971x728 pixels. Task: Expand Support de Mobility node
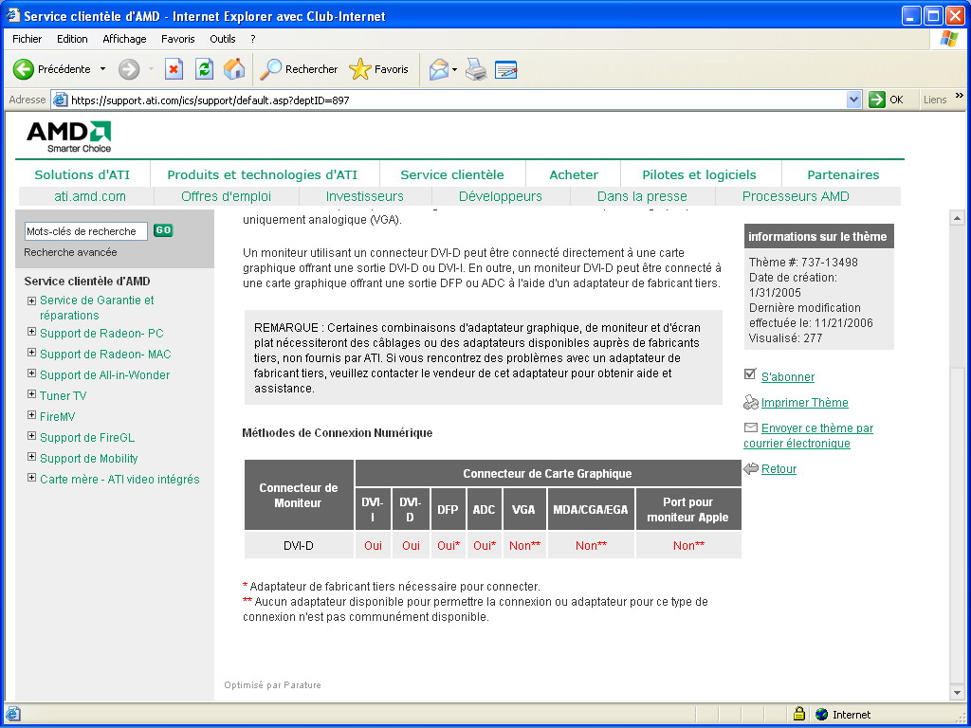[x=31, y=457]
